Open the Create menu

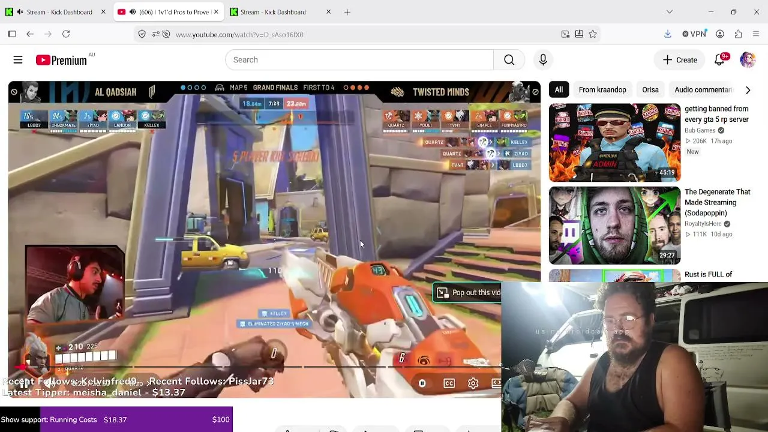point(680,60)
